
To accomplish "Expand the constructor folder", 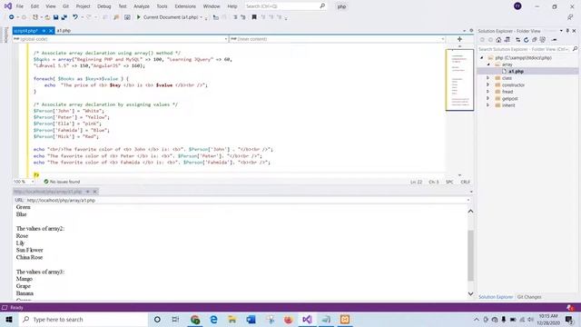I will point(488,84).
